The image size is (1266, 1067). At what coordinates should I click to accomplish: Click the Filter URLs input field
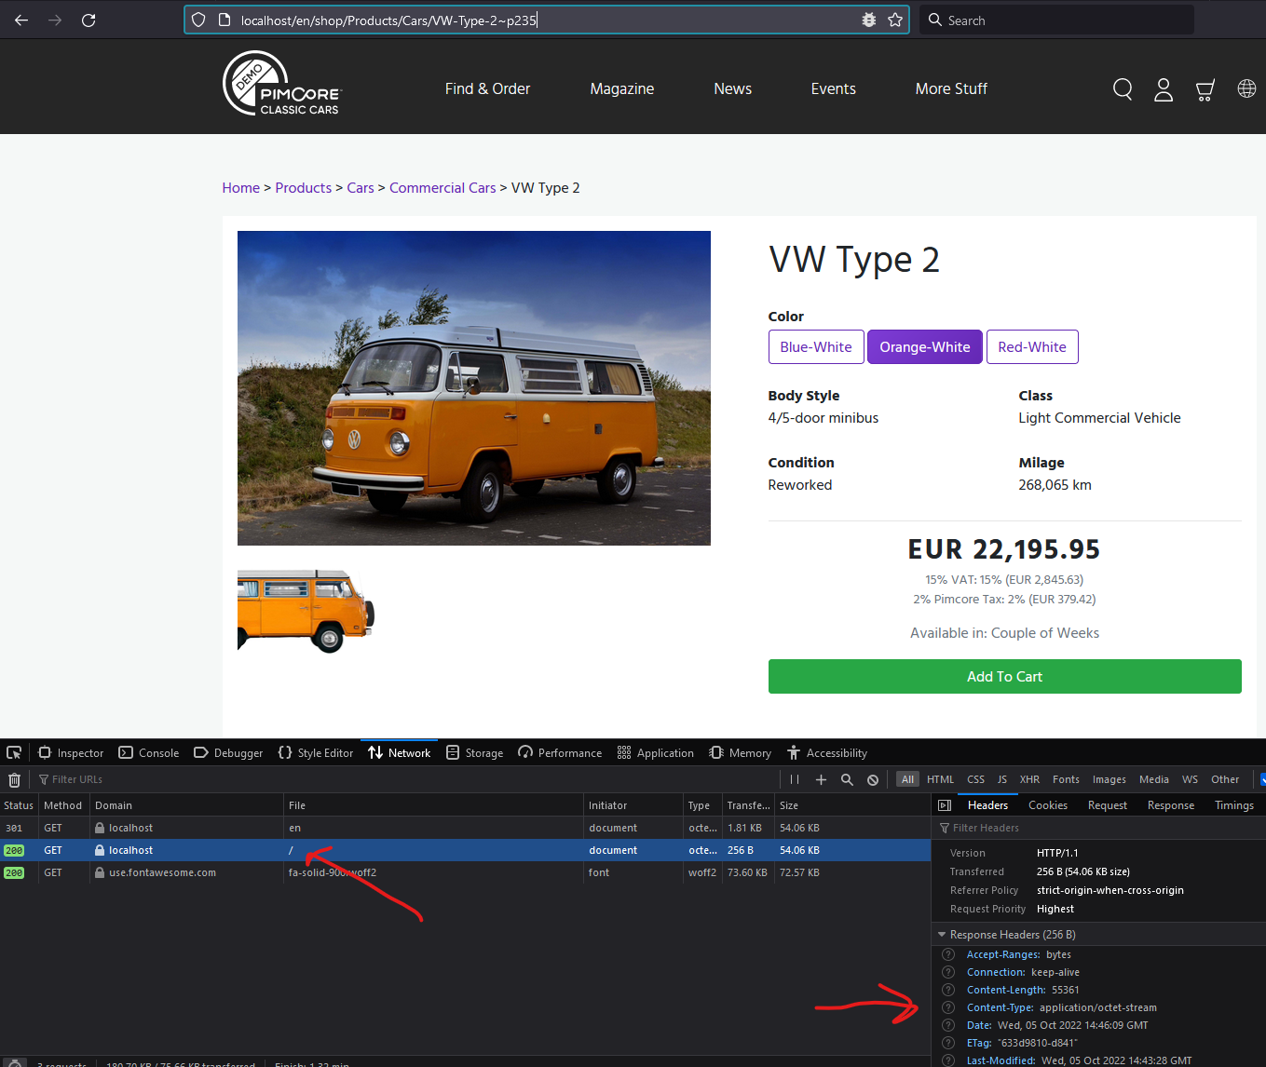click(77, 779)
